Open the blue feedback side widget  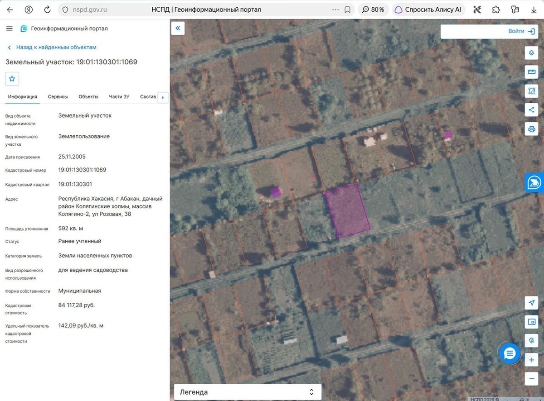click(x=535, y=183)
